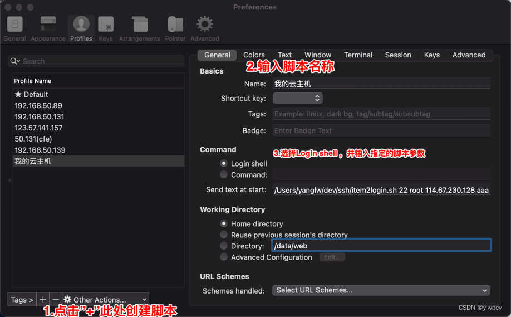Select the 50.131(cfe) profile

click(99, 139)
